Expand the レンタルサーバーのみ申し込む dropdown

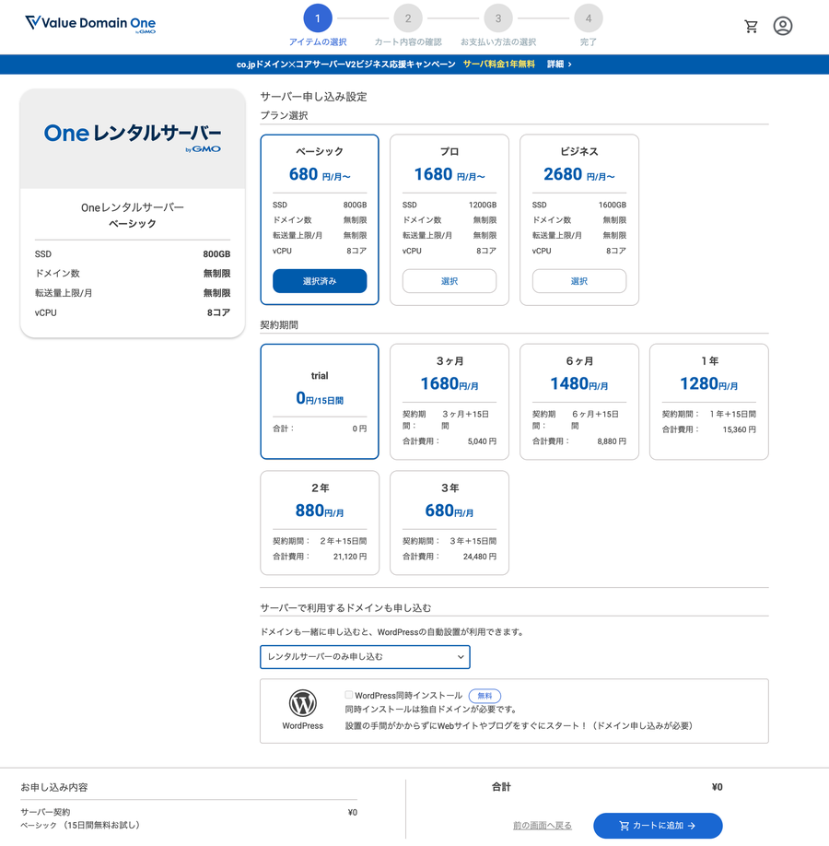click(365, 657)
